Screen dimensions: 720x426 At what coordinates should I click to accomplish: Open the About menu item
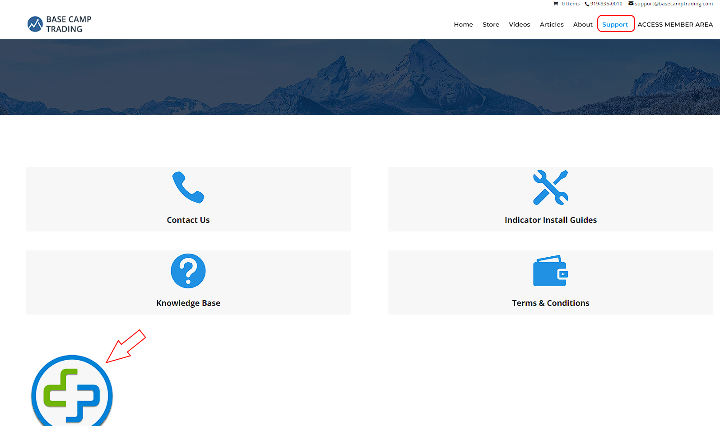point(583,24)
